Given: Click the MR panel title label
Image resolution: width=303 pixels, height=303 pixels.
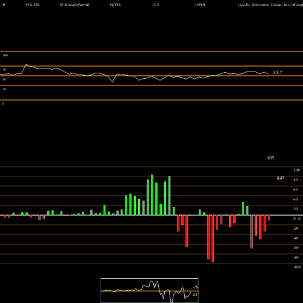Looking at the screenshot, I should 270,158.
